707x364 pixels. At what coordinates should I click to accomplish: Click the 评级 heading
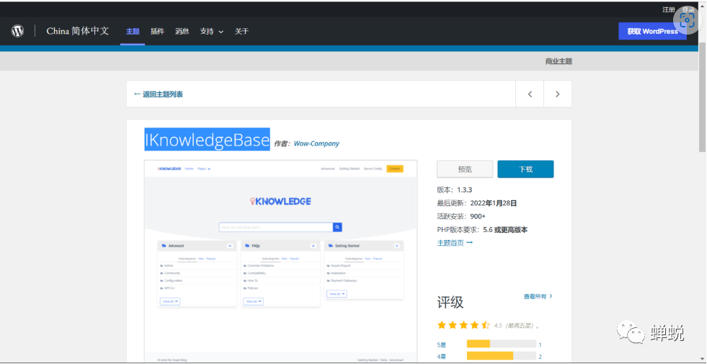point(450,302)
